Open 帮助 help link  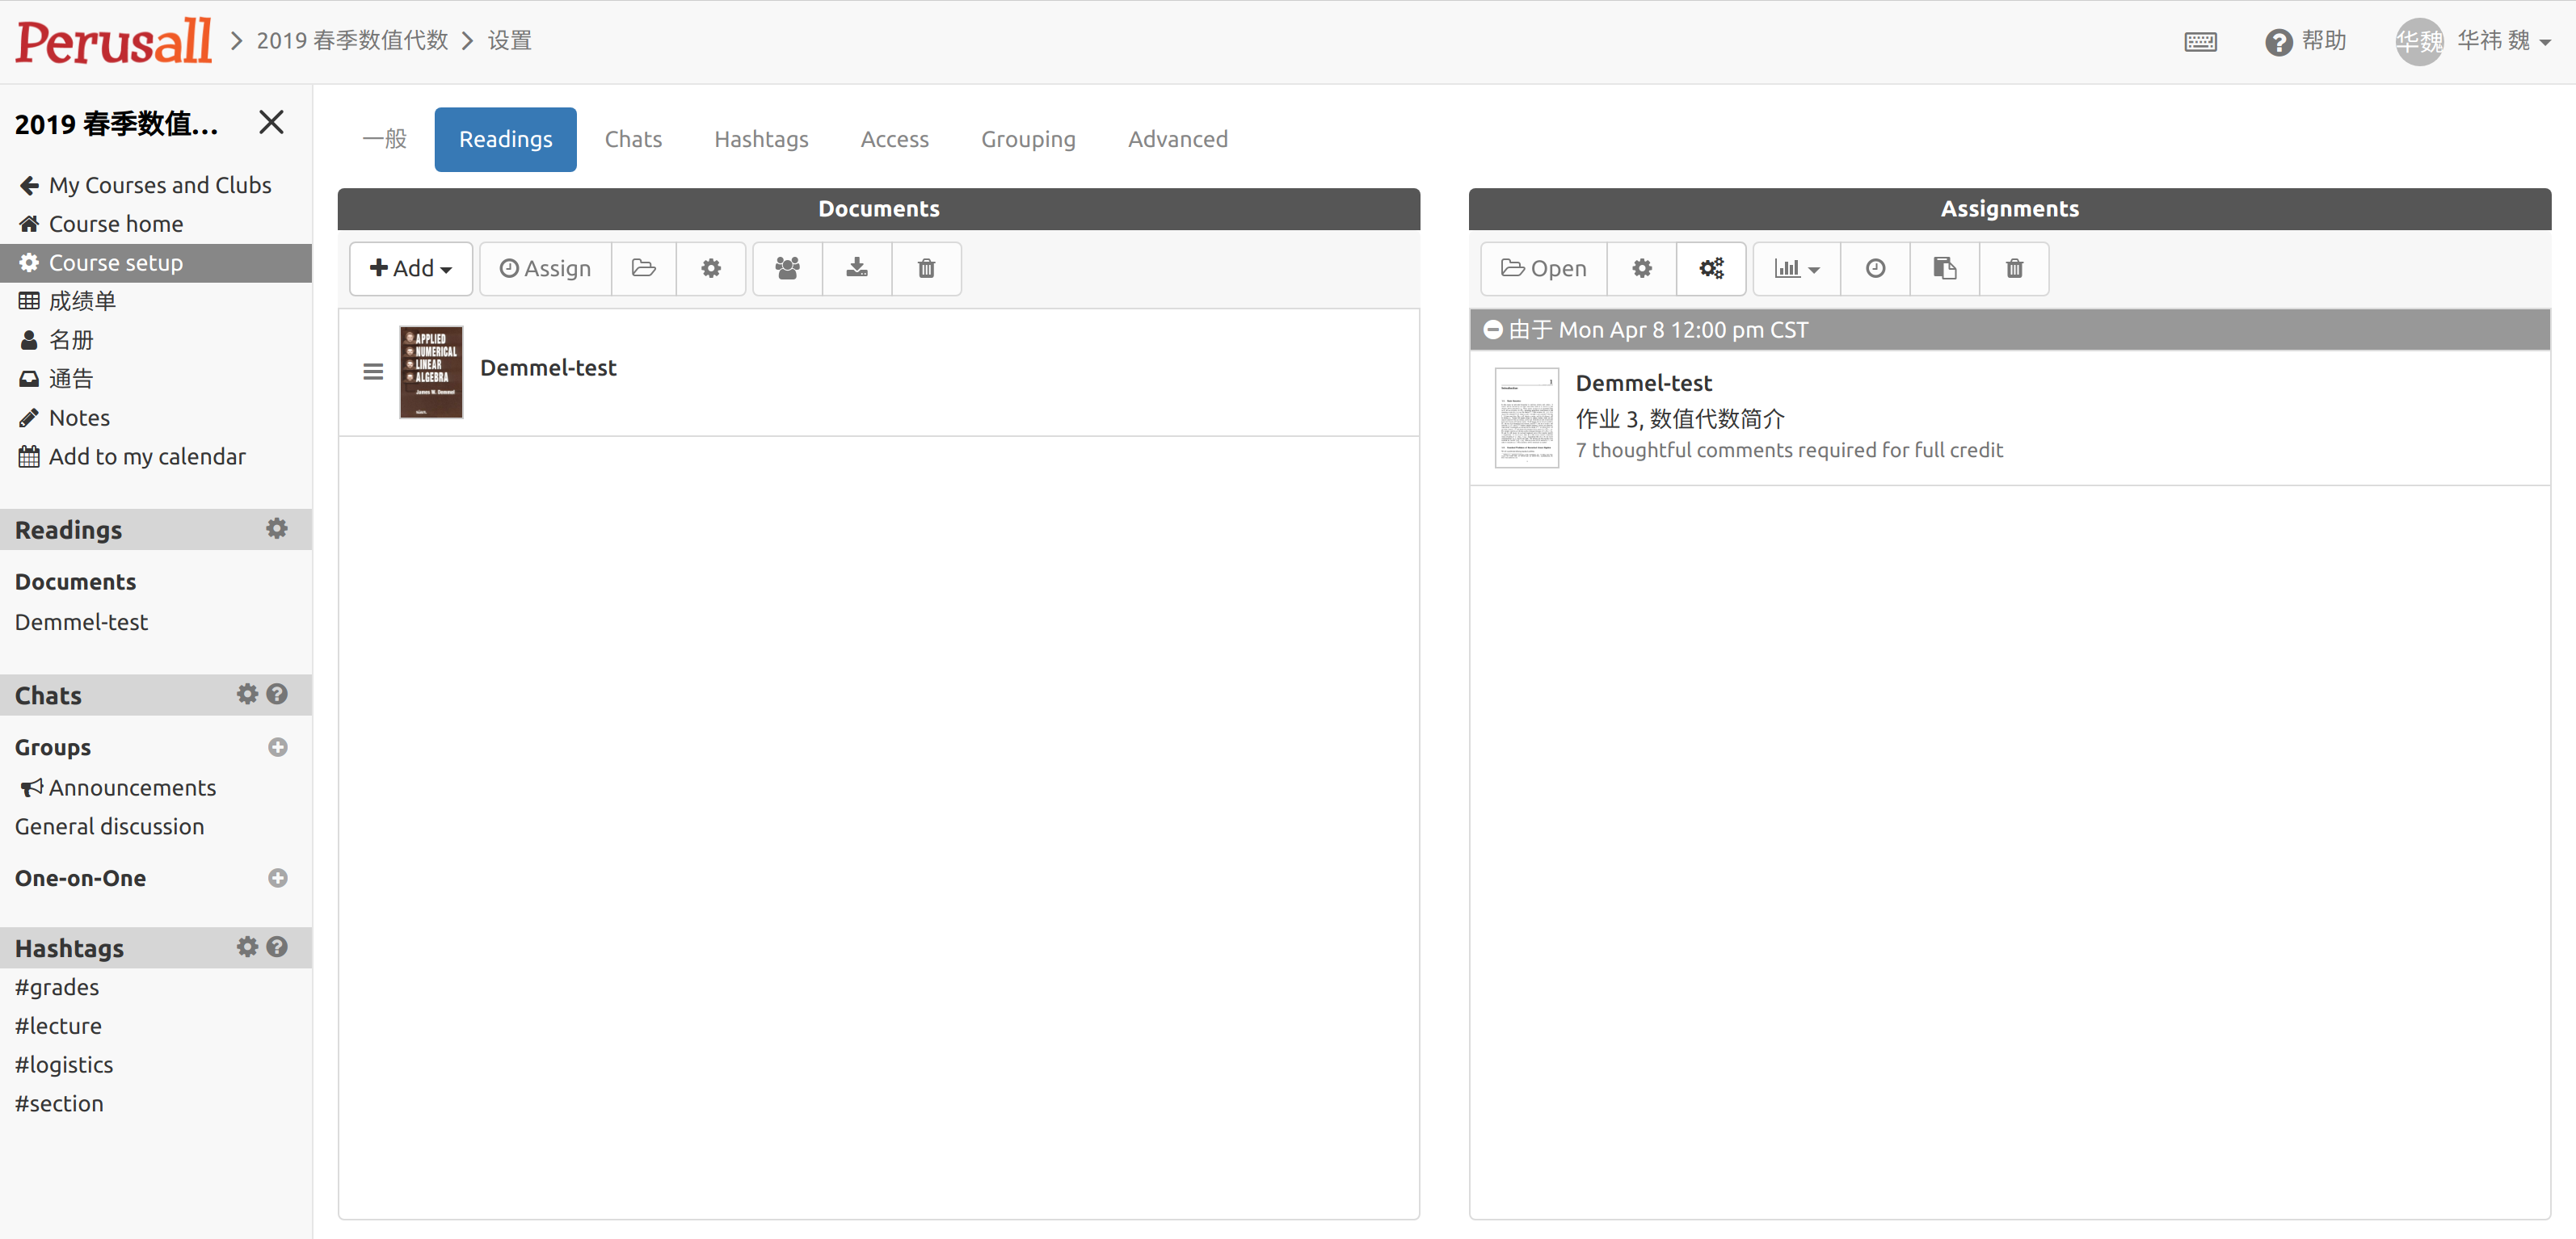(2306, 41)
